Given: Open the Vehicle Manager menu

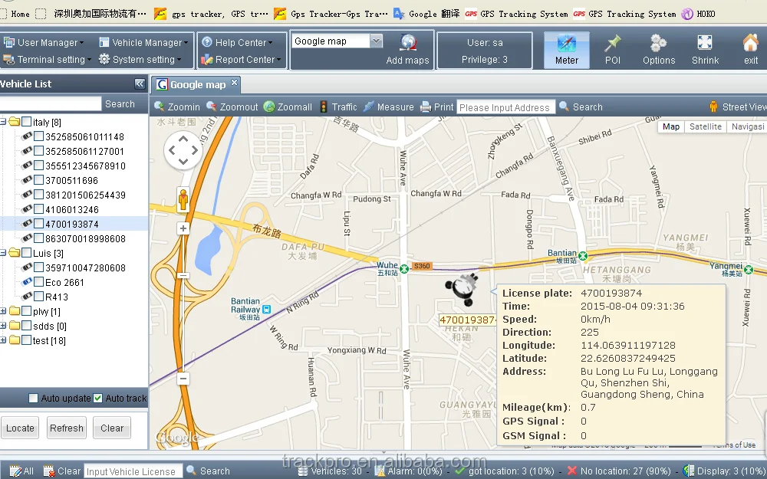Looking at the screenshot, I should click(x=142, y=42).
